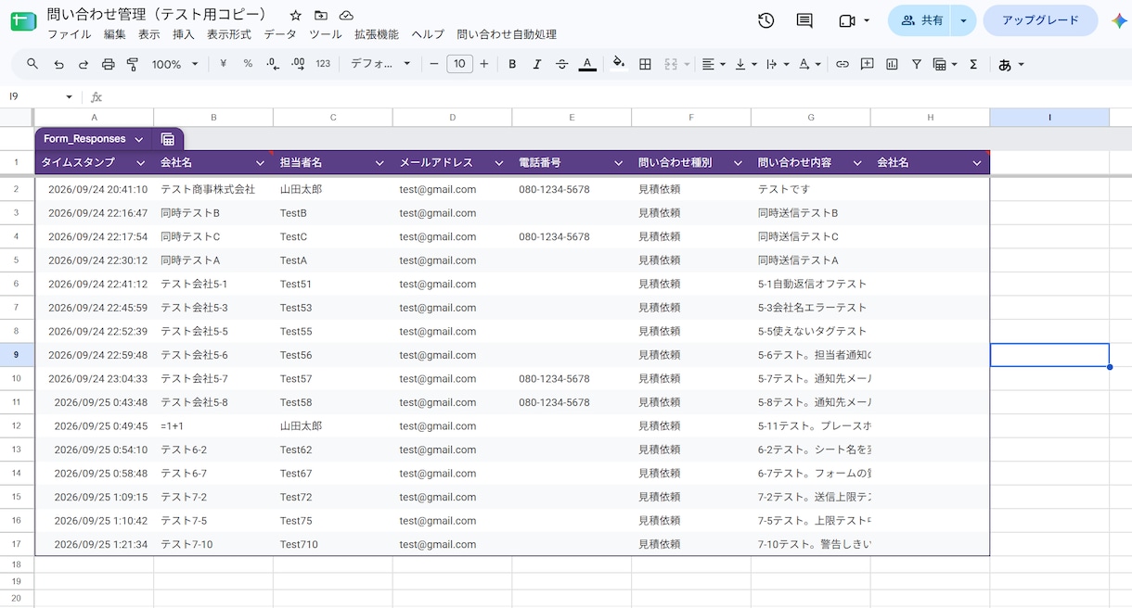The height and width of the screenshot is (608, 1132).
Task: Click the 共有 share button
Action: 920,20
